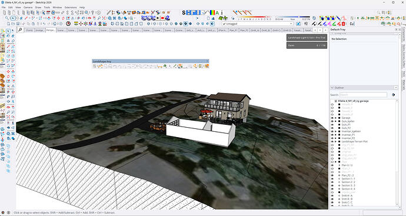Close the floating Landshape toolbar
The image size is (406, 216).
(x=207, y=61)
